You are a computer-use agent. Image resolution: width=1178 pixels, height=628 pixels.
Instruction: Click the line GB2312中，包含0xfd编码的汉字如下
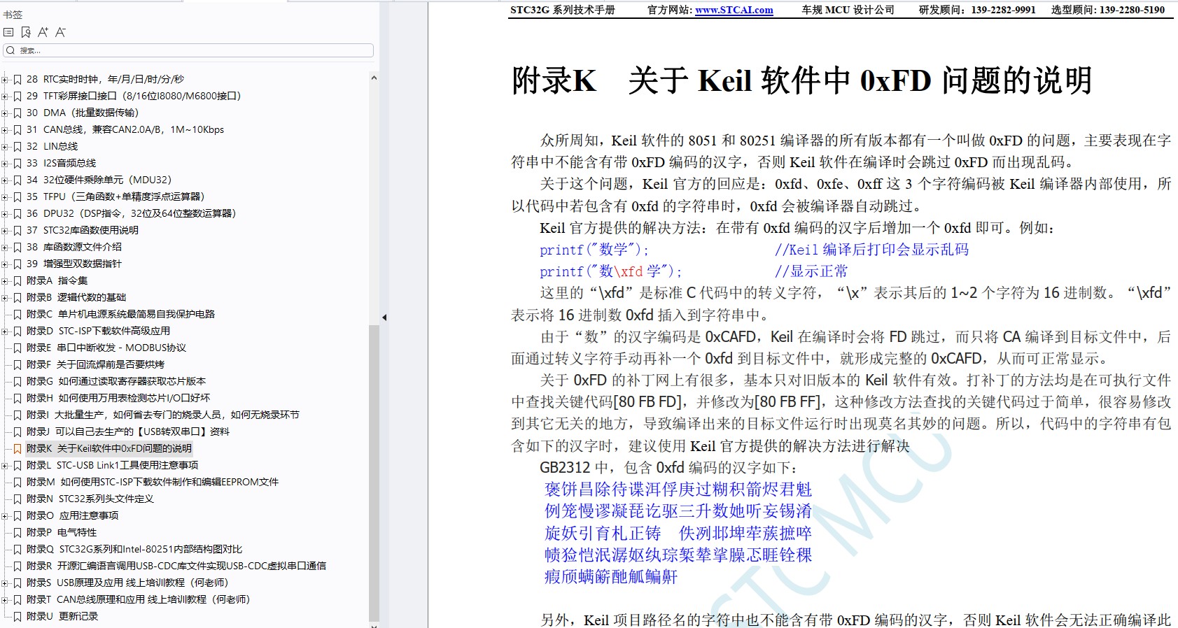click(x=668, y=467)
